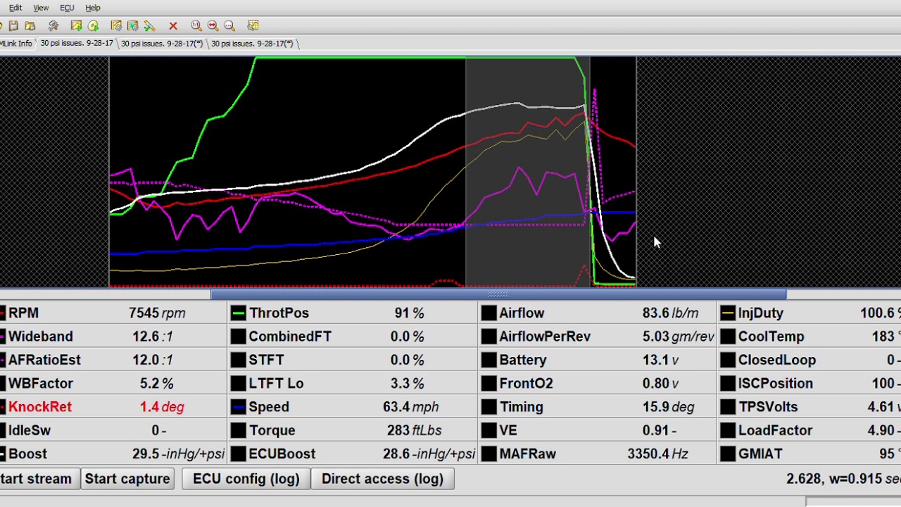Click the red X delete icon

click(173, 25)
